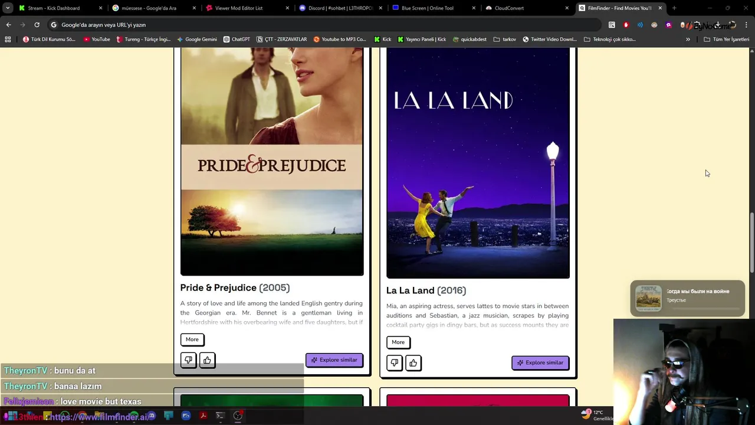Focus the address bar URL field

(324, 25)
